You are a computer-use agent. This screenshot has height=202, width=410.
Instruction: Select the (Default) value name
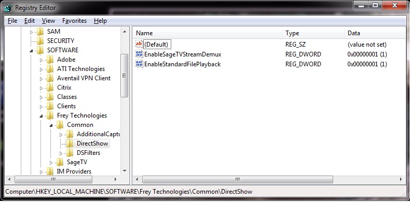coord(156,45)
